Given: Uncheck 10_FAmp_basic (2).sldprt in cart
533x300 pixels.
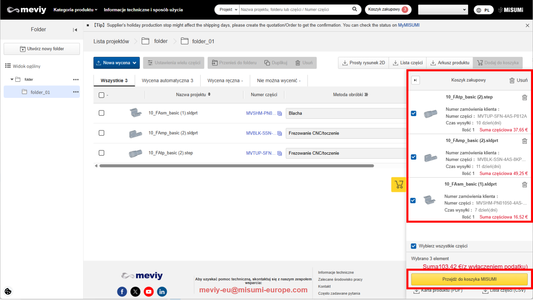Looking at the screenshot, I should tap(414, 157).
